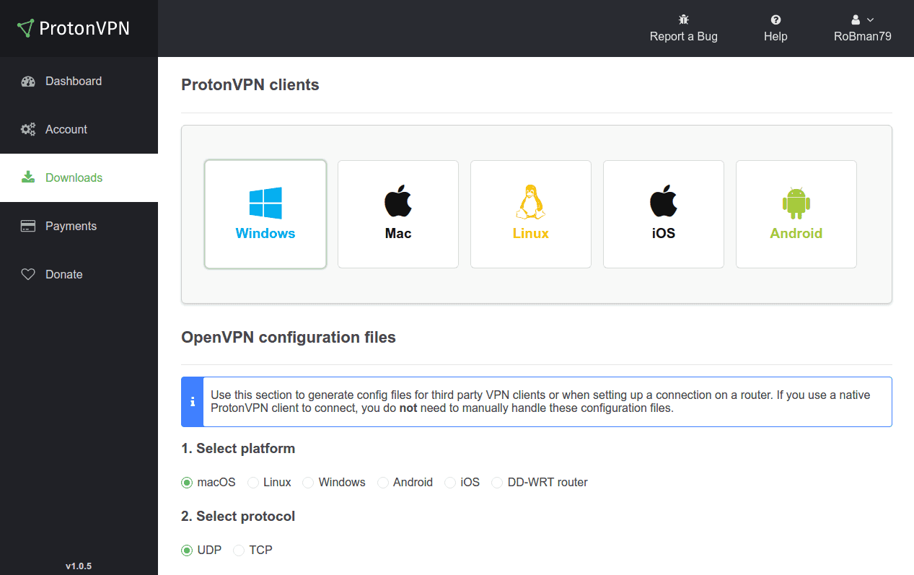Select the Dashboard gauge icon
914x575 pixels.
tap(27, 81)
